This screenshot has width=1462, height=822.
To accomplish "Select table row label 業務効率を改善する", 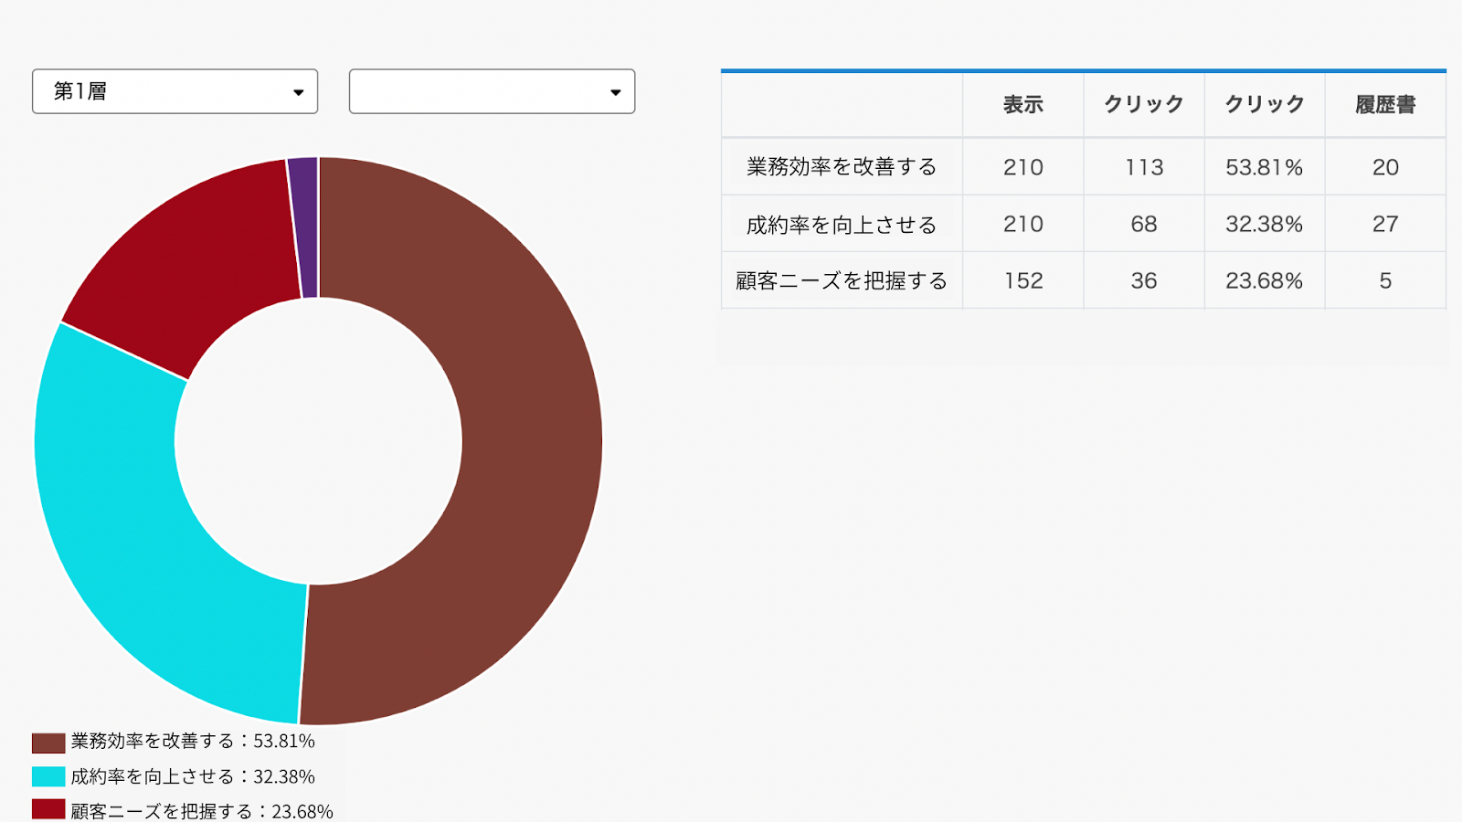I will 842,167.
